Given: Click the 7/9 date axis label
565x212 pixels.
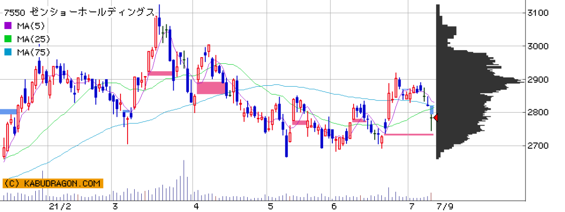Looking at the screenshot, I should tap(445, 206).
